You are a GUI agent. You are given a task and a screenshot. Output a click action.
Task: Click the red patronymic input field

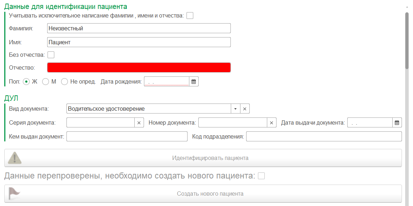[x=139, y=68]
